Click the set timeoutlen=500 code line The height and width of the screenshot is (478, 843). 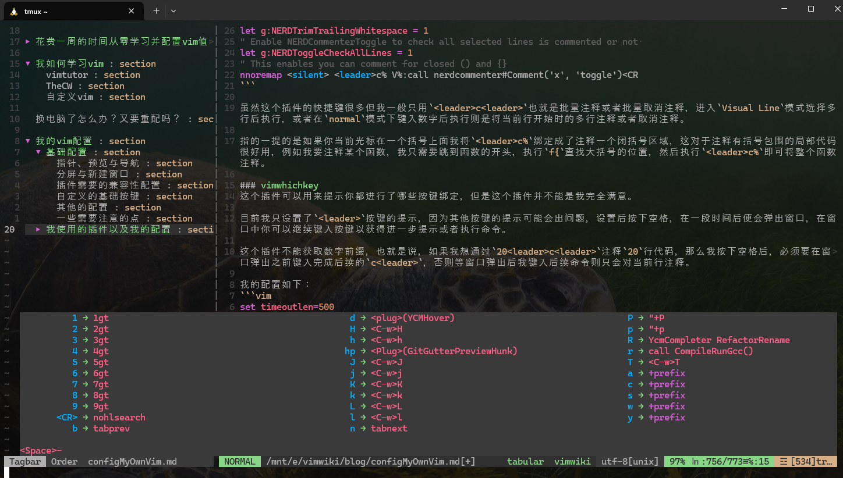pyautogui.click(x=287, y=307)
